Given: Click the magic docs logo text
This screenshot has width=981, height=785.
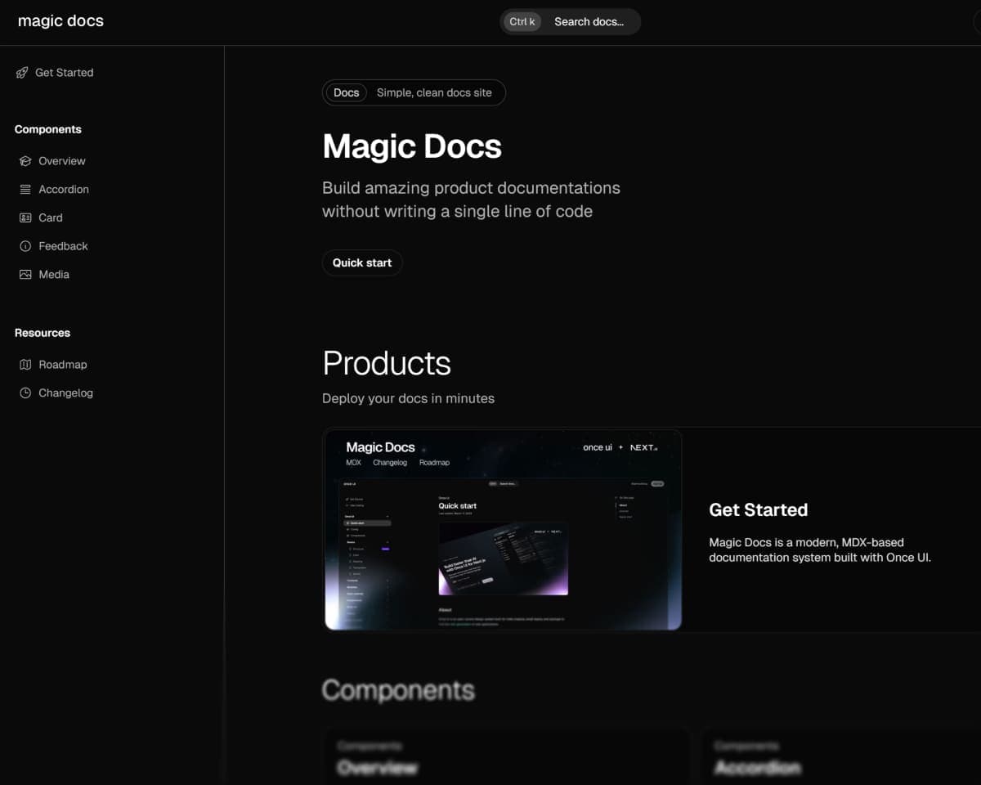Looking at the screenshot, I should [60, 21].
